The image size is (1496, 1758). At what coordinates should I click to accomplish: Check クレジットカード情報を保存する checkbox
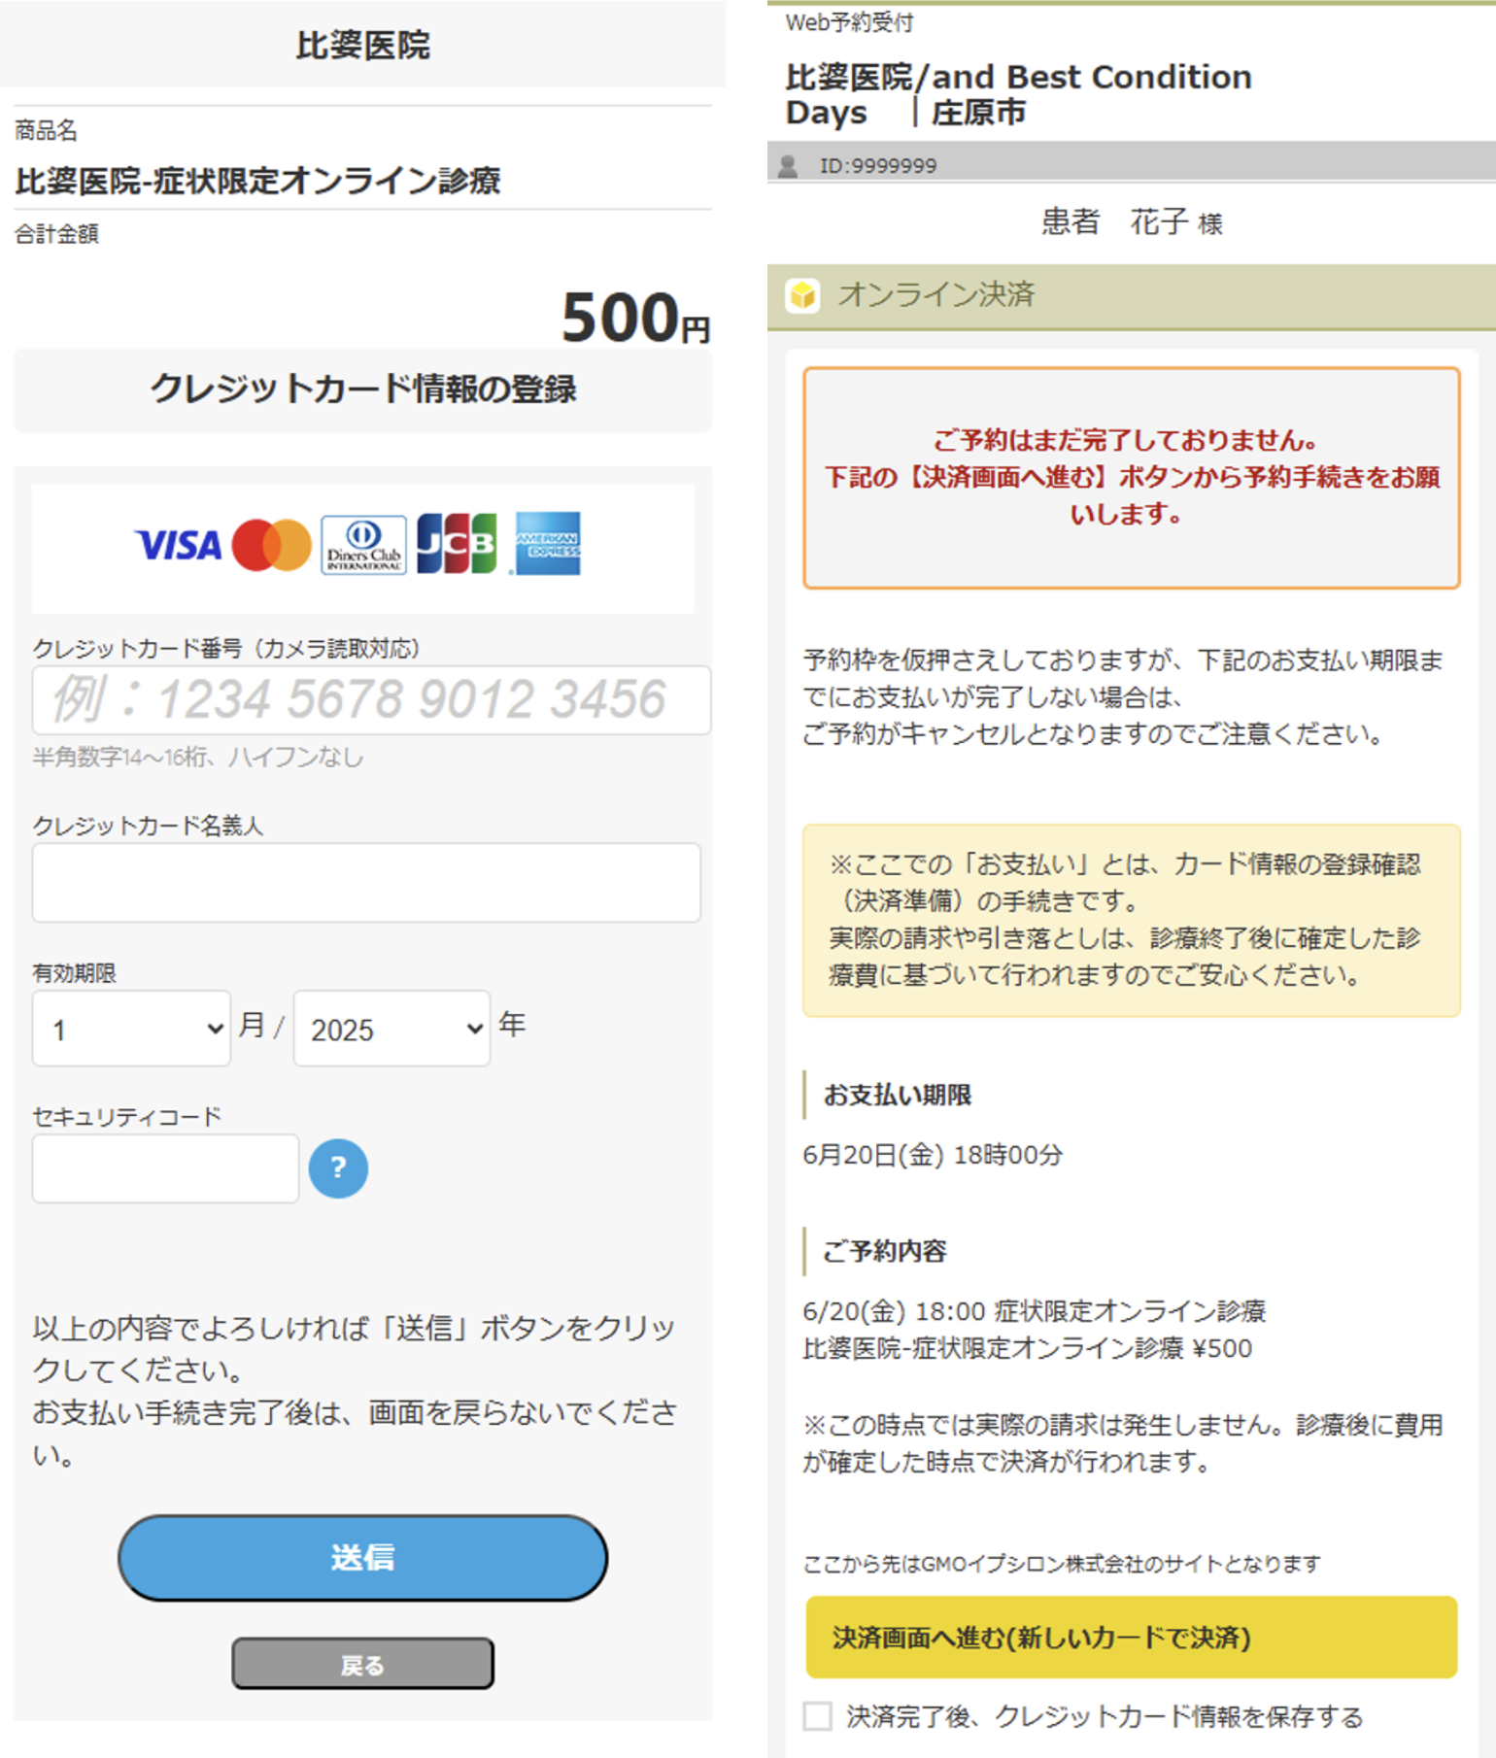click(818, 1715)
